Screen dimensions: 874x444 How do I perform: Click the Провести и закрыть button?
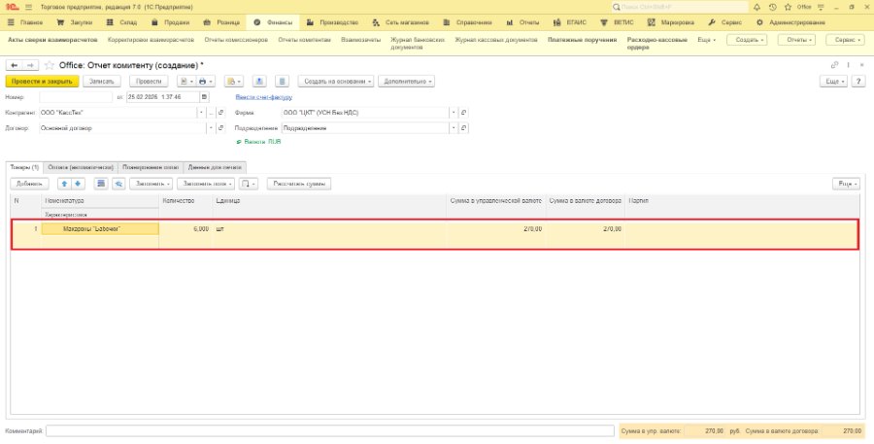[x=43, y=82]
